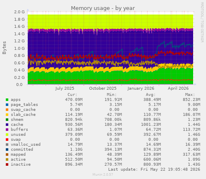Click the purple buffers legend swatch

point(7,130)
